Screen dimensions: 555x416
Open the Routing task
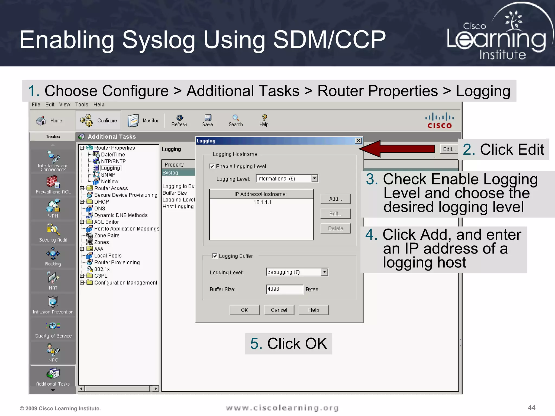click(x=53, y=257)
